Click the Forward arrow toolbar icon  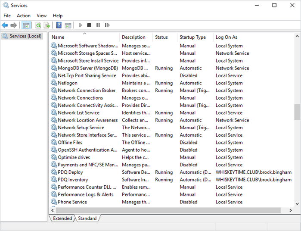coord(13,25)
